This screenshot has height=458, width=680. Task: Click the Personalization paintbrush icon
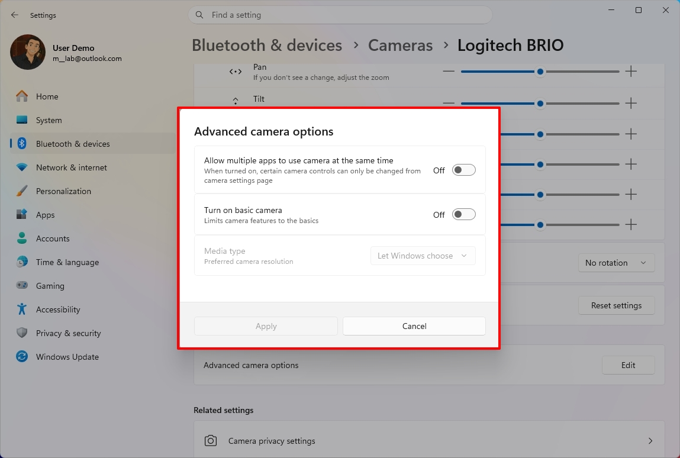(x=22, y=191)
